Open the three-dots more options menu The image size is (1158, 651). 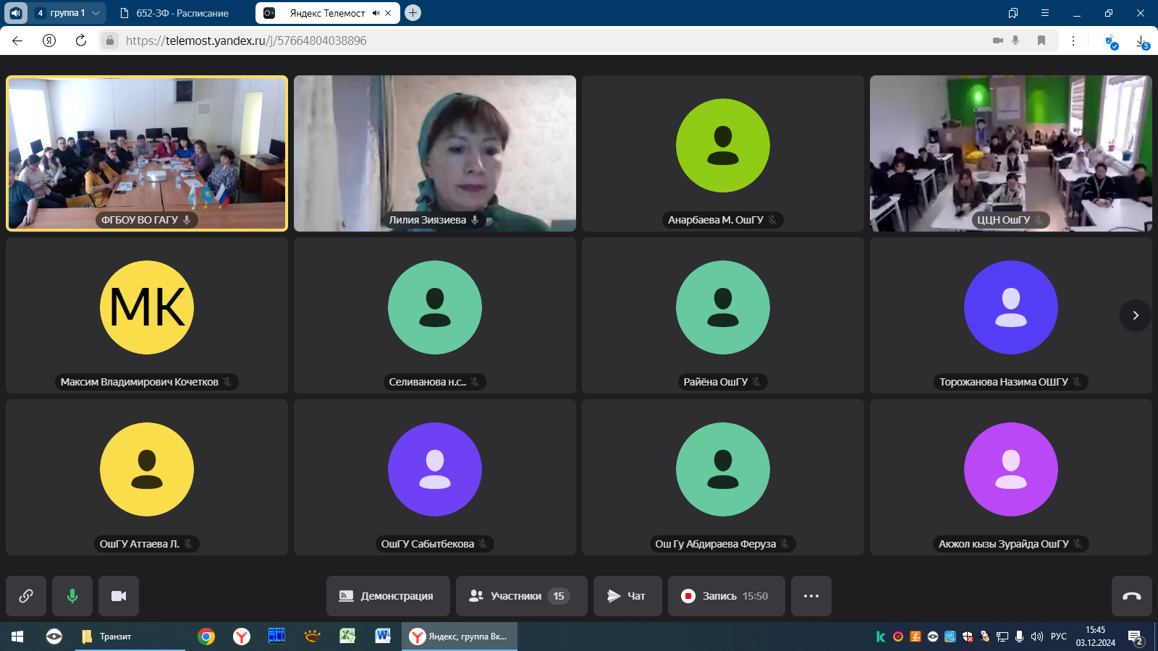click(x=811, y=596)
